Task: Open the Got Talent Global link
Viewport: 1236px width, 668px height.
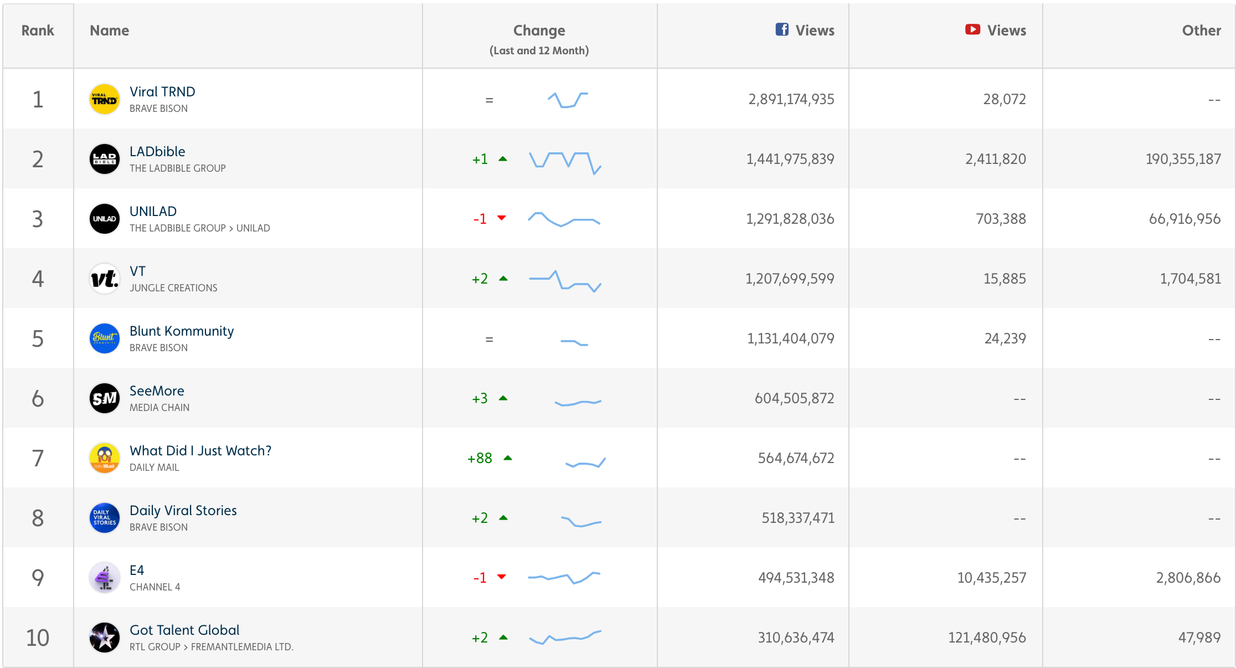Action: pyautogui.click(x=184, y=630)
